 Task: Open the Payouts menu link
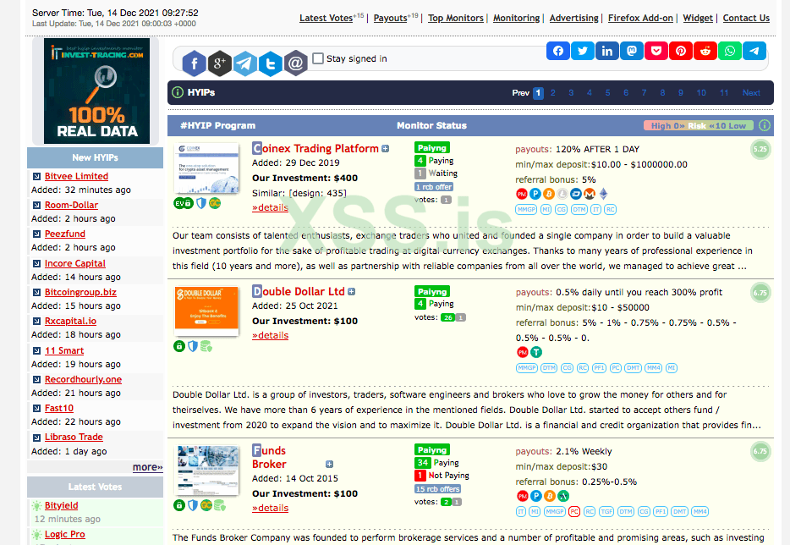pyautogui.click(x=391, y=18)
